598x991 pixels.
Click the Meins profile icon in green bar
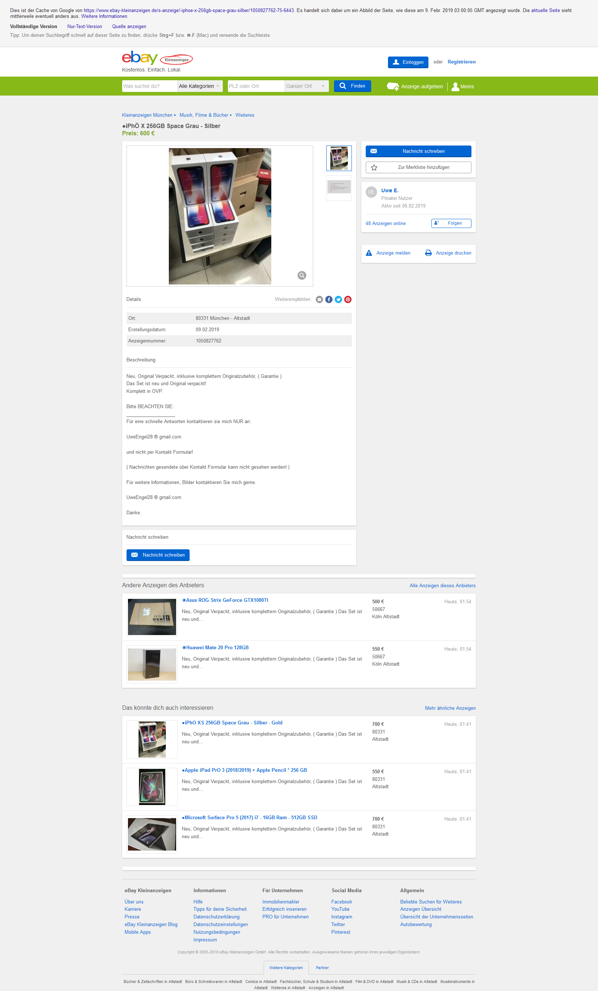click(455, 86)
